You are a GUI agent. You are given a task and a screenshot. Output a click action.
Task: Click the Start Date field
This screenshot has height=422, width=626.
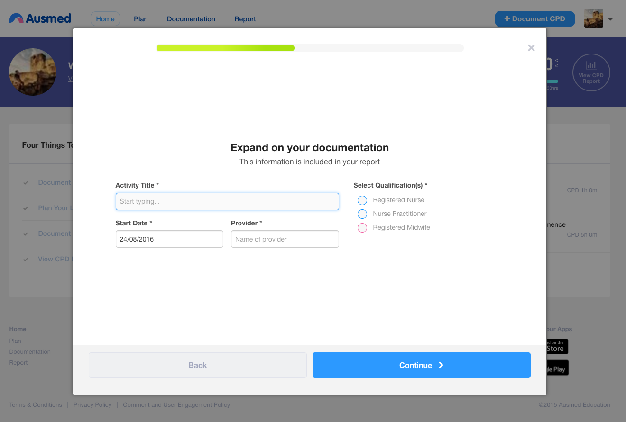(x=169, y=239)
